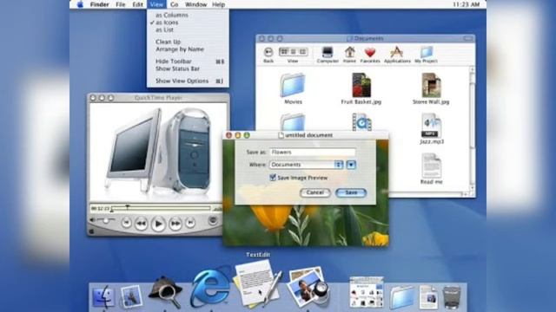
Task: Open Favorites heart icon
Action: pyautogui.click(x=370, y=55)
